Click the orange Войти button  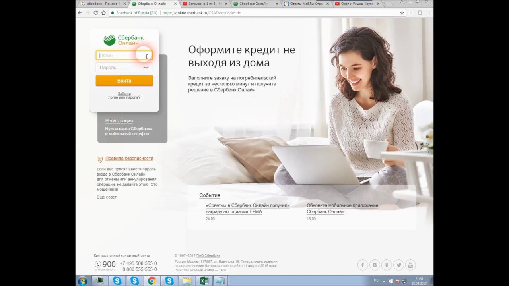coord(124,81)
